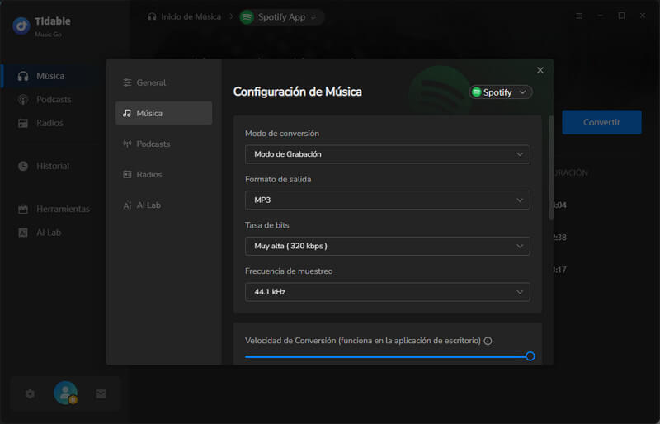Click the conversion speed slider handle

point(530,356)
